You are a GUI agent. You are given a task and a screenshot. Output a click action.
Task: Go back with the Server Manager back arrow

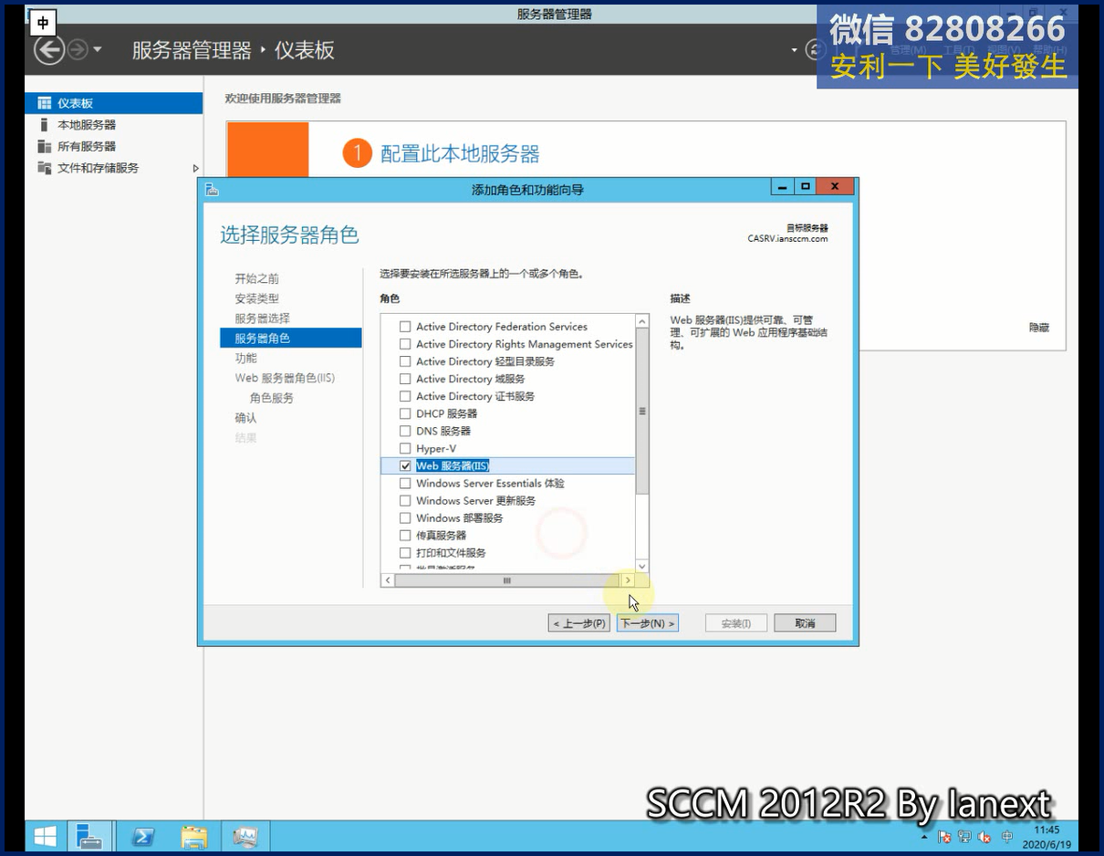click(48, 49)
